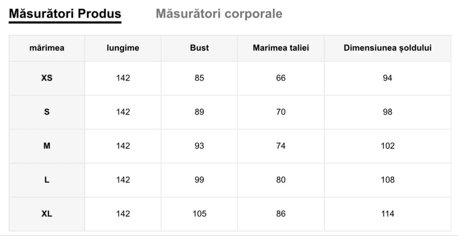The height and width of the screenshot is (236, 458).
Task: Switch to the Măsurători Produs tab
Action: (65, 14)
